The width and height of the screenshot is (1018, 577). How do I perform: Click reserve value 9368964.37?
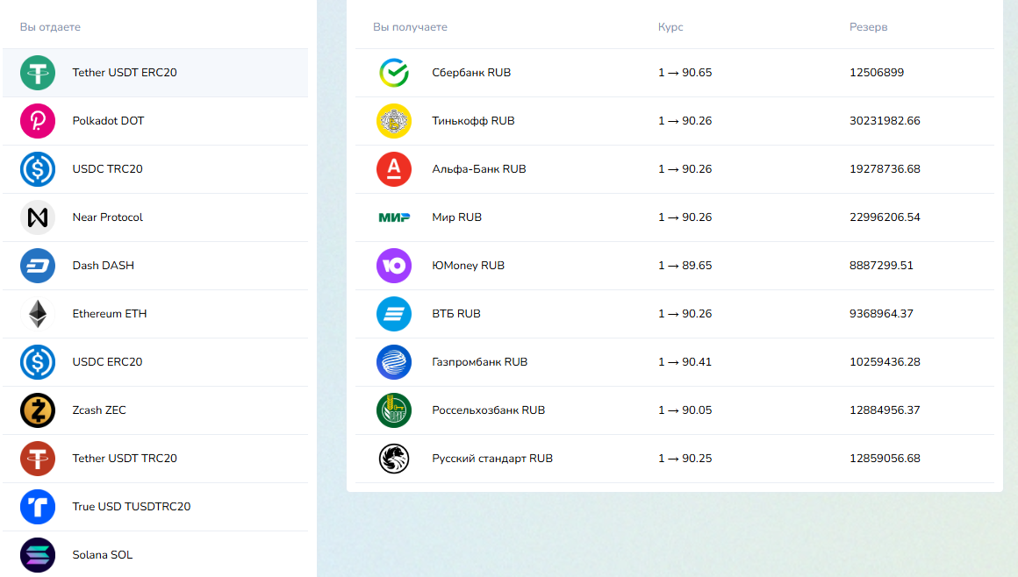881,313
